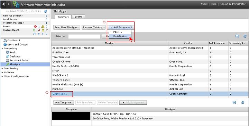
Task: Click the Dashboard icon in sidebar
Action: pos(5,41)
